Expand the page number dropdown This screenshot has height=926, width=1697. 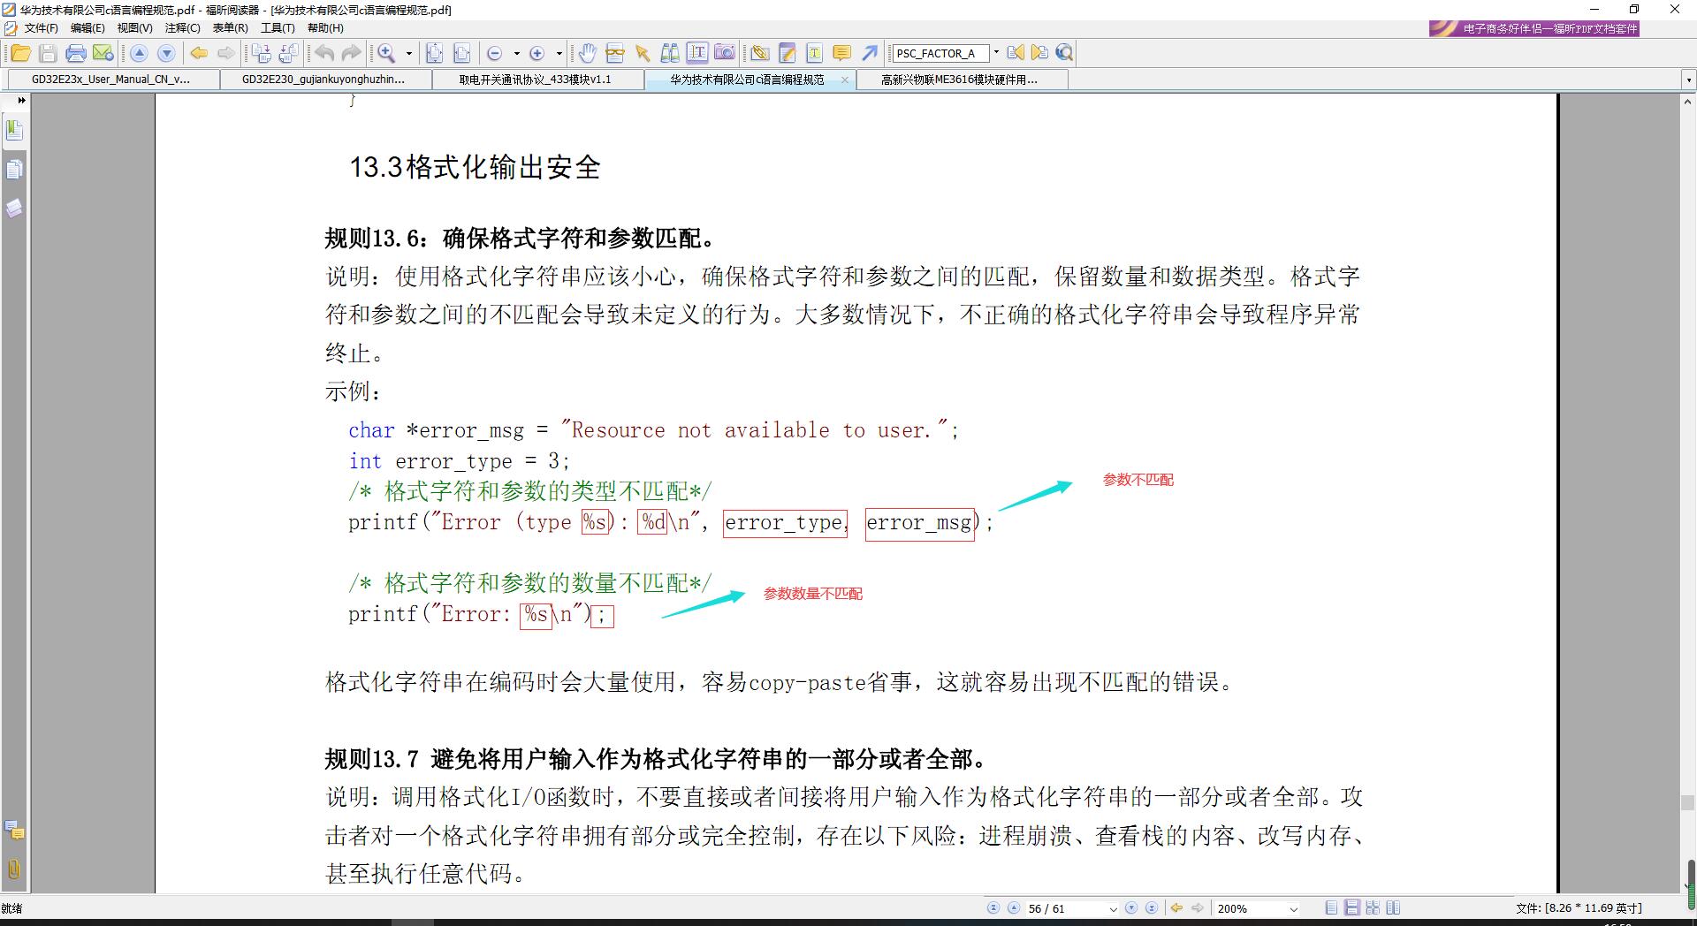pyautogui.click(x=1114, y=907)
